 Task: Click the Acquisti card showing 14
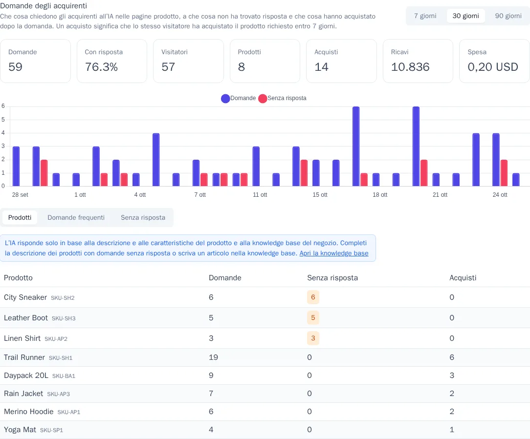[x=341, y=61]
